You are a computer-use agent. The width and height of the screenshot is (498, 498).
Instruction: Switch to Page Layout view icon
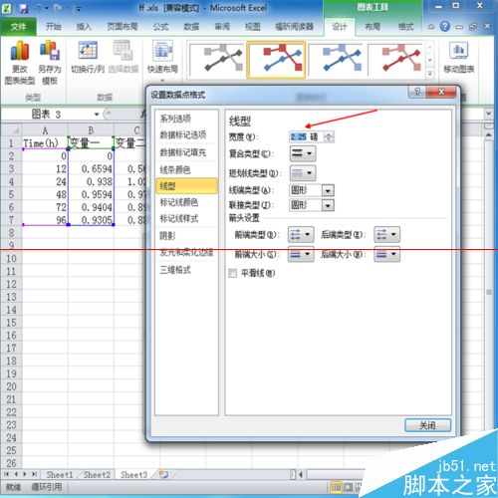(348, 487)
